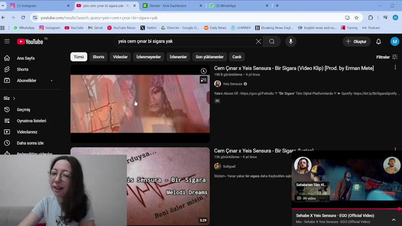Open the Daily News bookmark

[x=215, y=28]
